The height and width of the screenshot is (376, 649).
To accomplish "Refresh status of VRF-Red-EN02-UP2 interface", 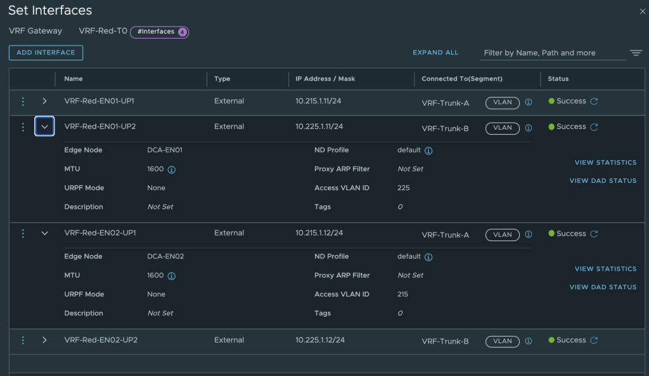I will [x=594, y=340].
